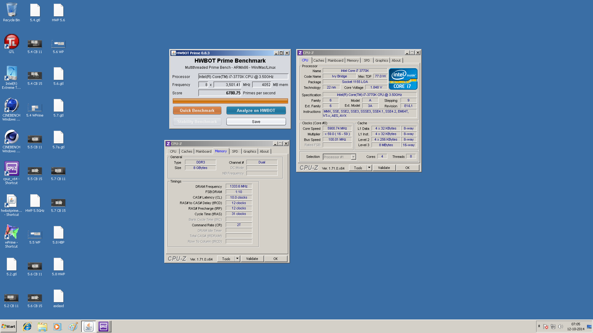This screenshot has height=333, width=593.
Task: Click the volume speaker icon in system tray
Action: tap(561, 327)
